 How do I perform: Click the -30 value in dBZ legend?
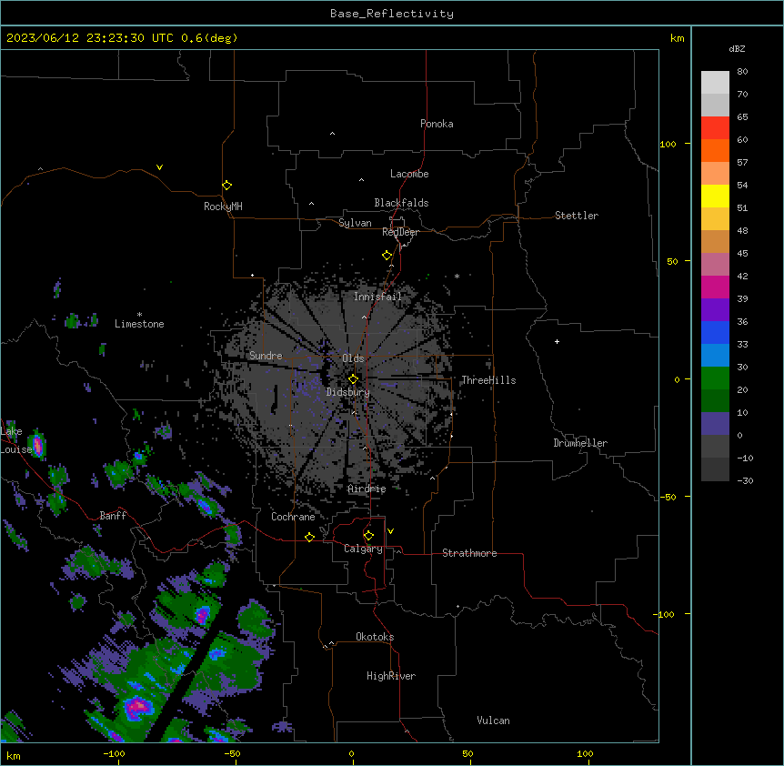[745, 481]
